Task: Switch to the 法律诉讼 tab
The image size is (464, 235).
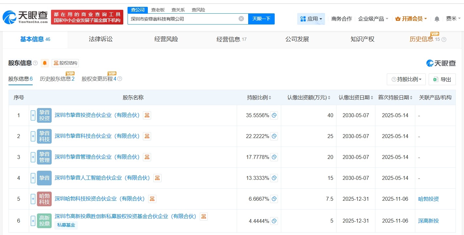Action: (100, 39)
